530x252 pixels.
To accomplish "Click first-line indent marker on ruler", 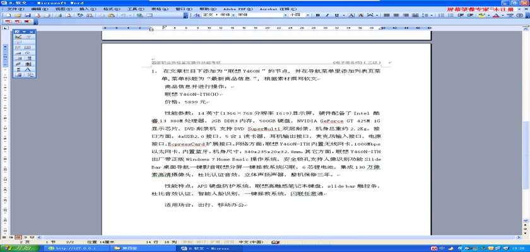I will point(164,26).
